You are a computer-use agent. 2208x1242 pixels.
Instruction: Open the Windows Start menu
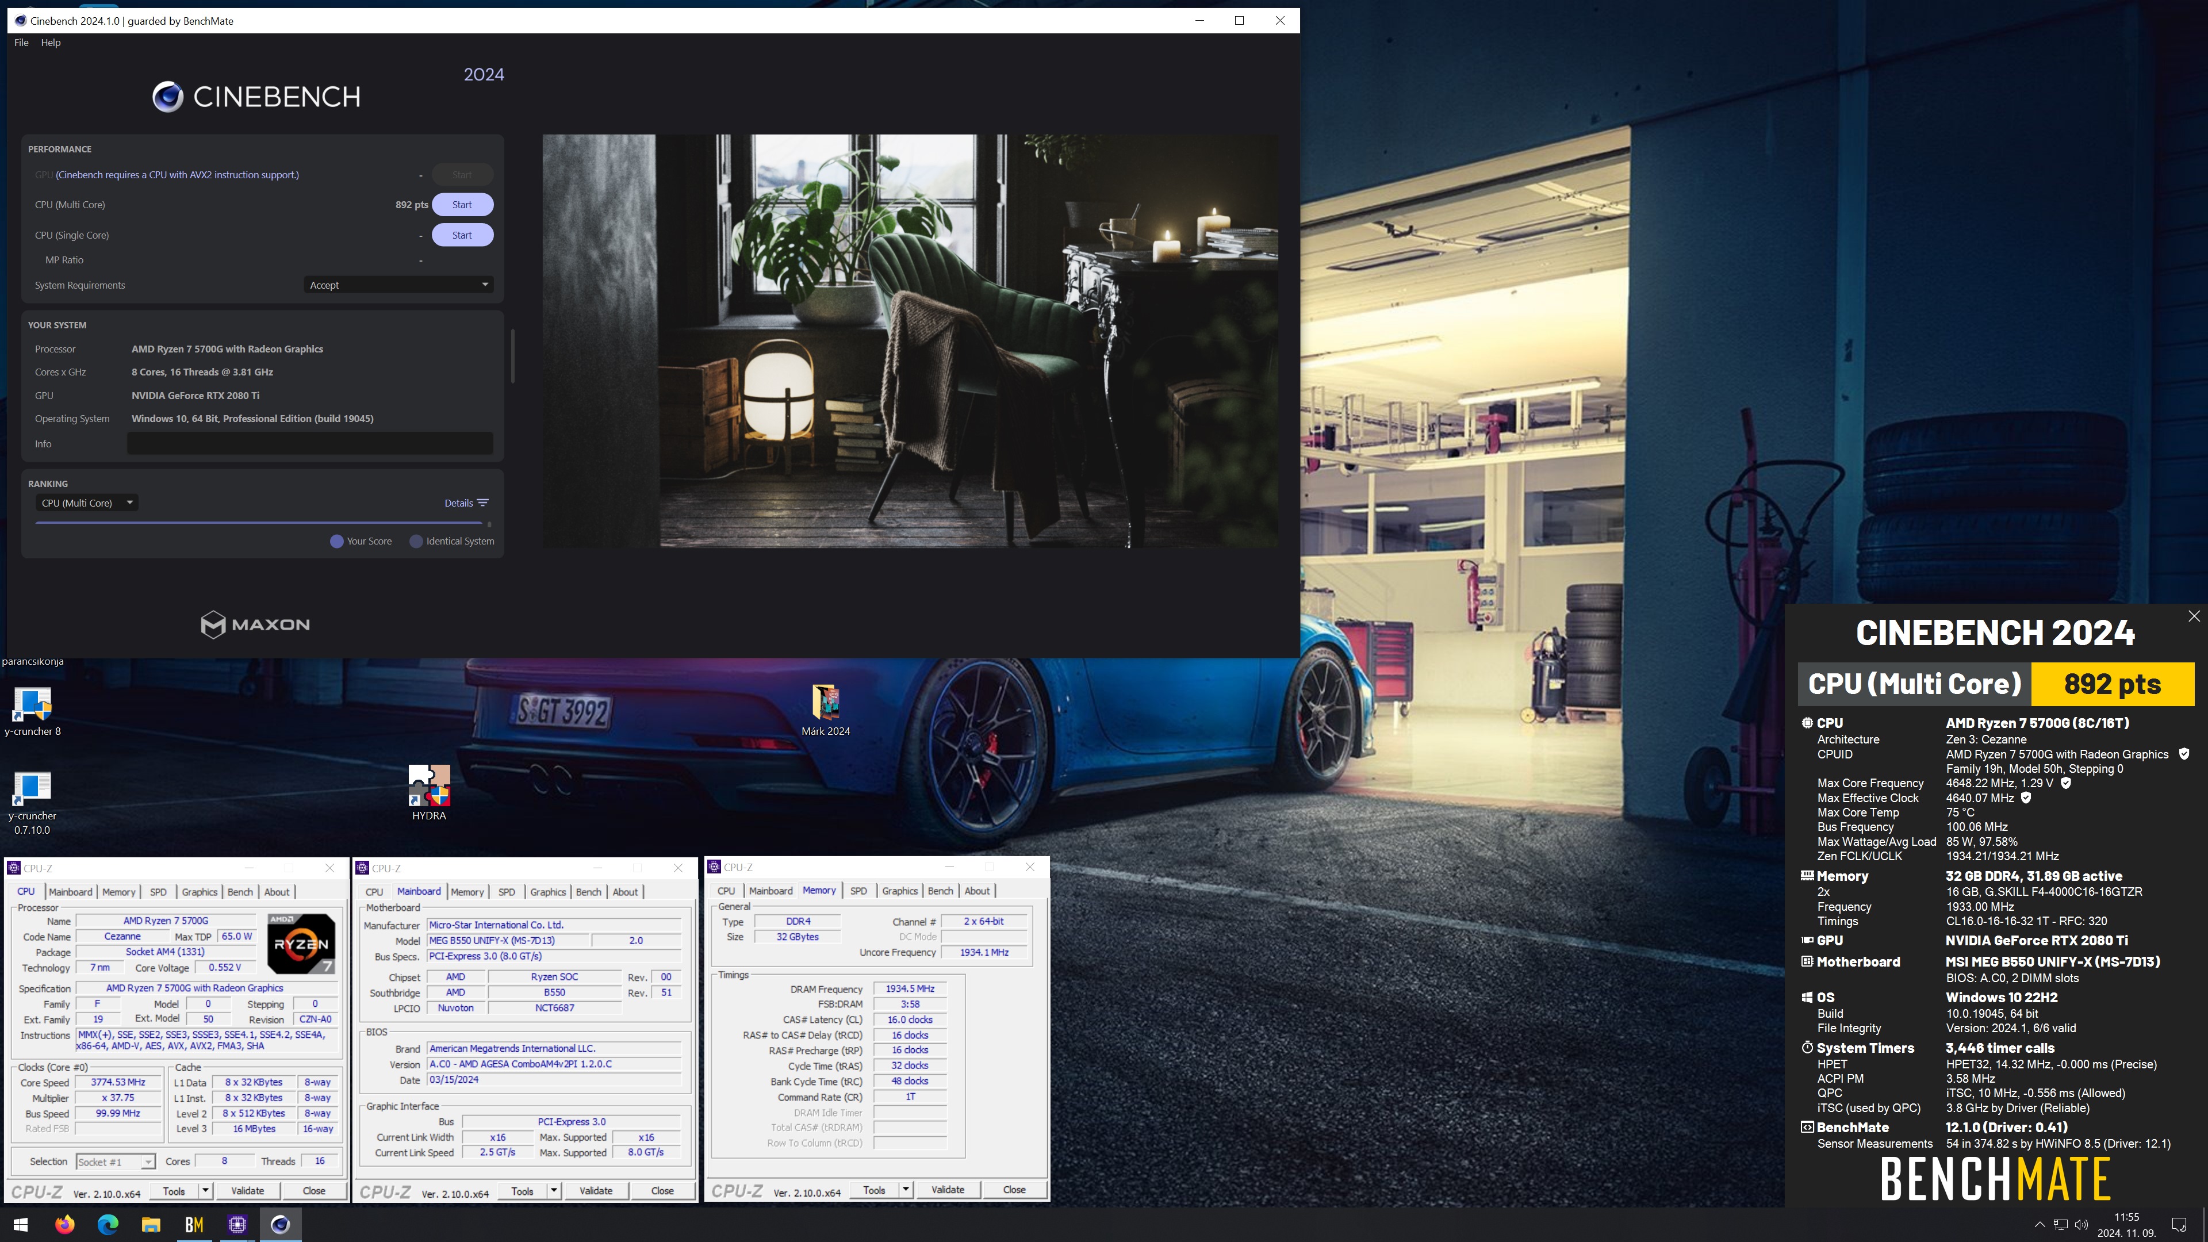21,1224
